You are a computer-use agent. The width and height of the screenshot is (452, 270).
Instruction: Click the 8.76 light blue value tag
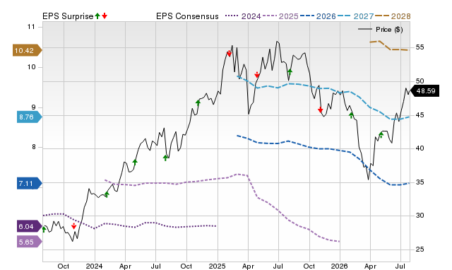click(30, 117)
